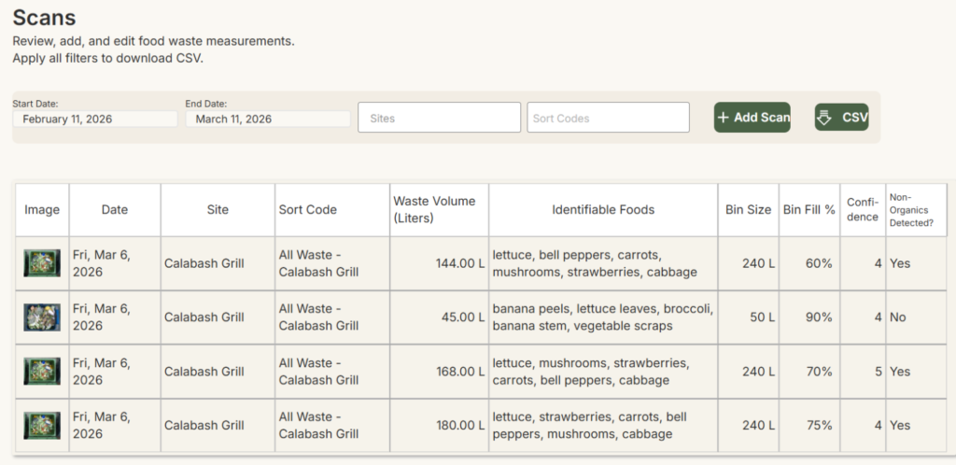Open the first scan's image thumbnail

[x=42, y=263]
